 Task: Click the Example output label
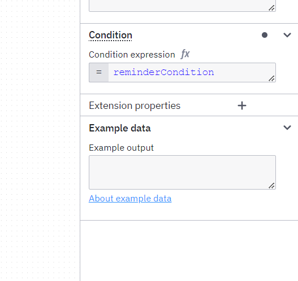(121, 148)
